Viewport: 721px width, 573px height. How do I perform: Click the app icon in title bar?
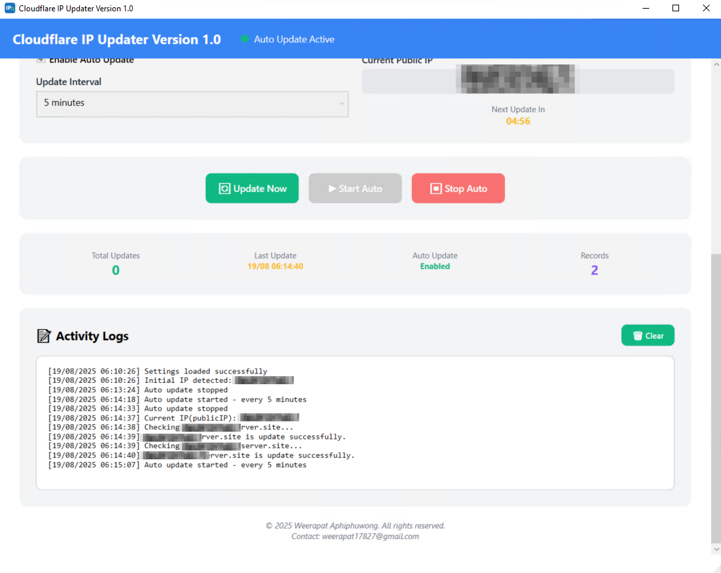click(x=10, y=8)
